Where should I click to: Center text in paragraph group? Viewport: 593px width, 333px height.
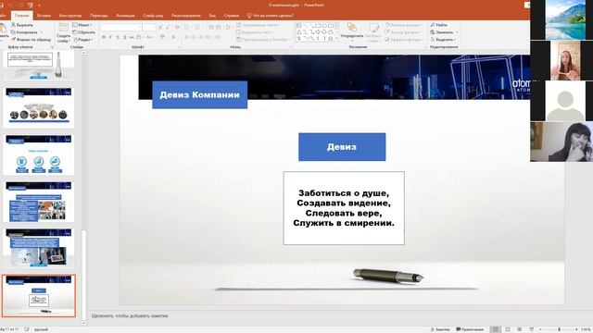tap(194, 37)
